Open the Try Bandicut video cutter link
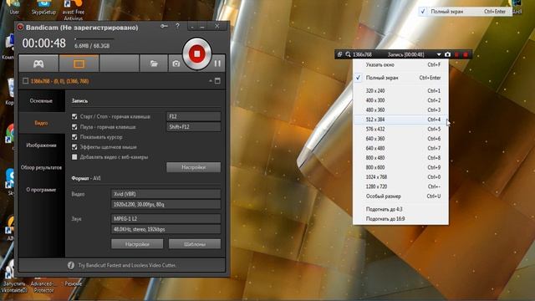The height and width of the screenshot is (301, 535). tap(127, 265)
